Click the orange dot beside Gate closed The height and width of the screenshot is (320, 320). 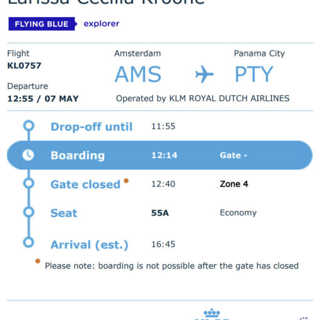(x=126, y=181)
